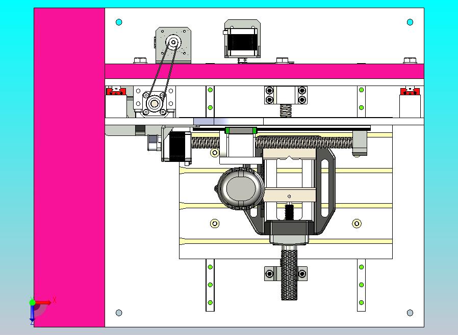Select the circular drive pulley on the motor shaft
This screenshot has height=335, width=458.
tap(174, 41)
